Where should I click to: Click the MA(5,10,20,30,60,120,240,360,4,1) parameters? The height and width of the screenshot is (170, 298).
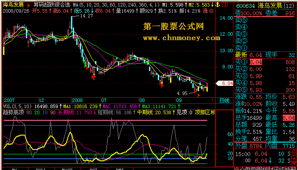click(116, 5)
